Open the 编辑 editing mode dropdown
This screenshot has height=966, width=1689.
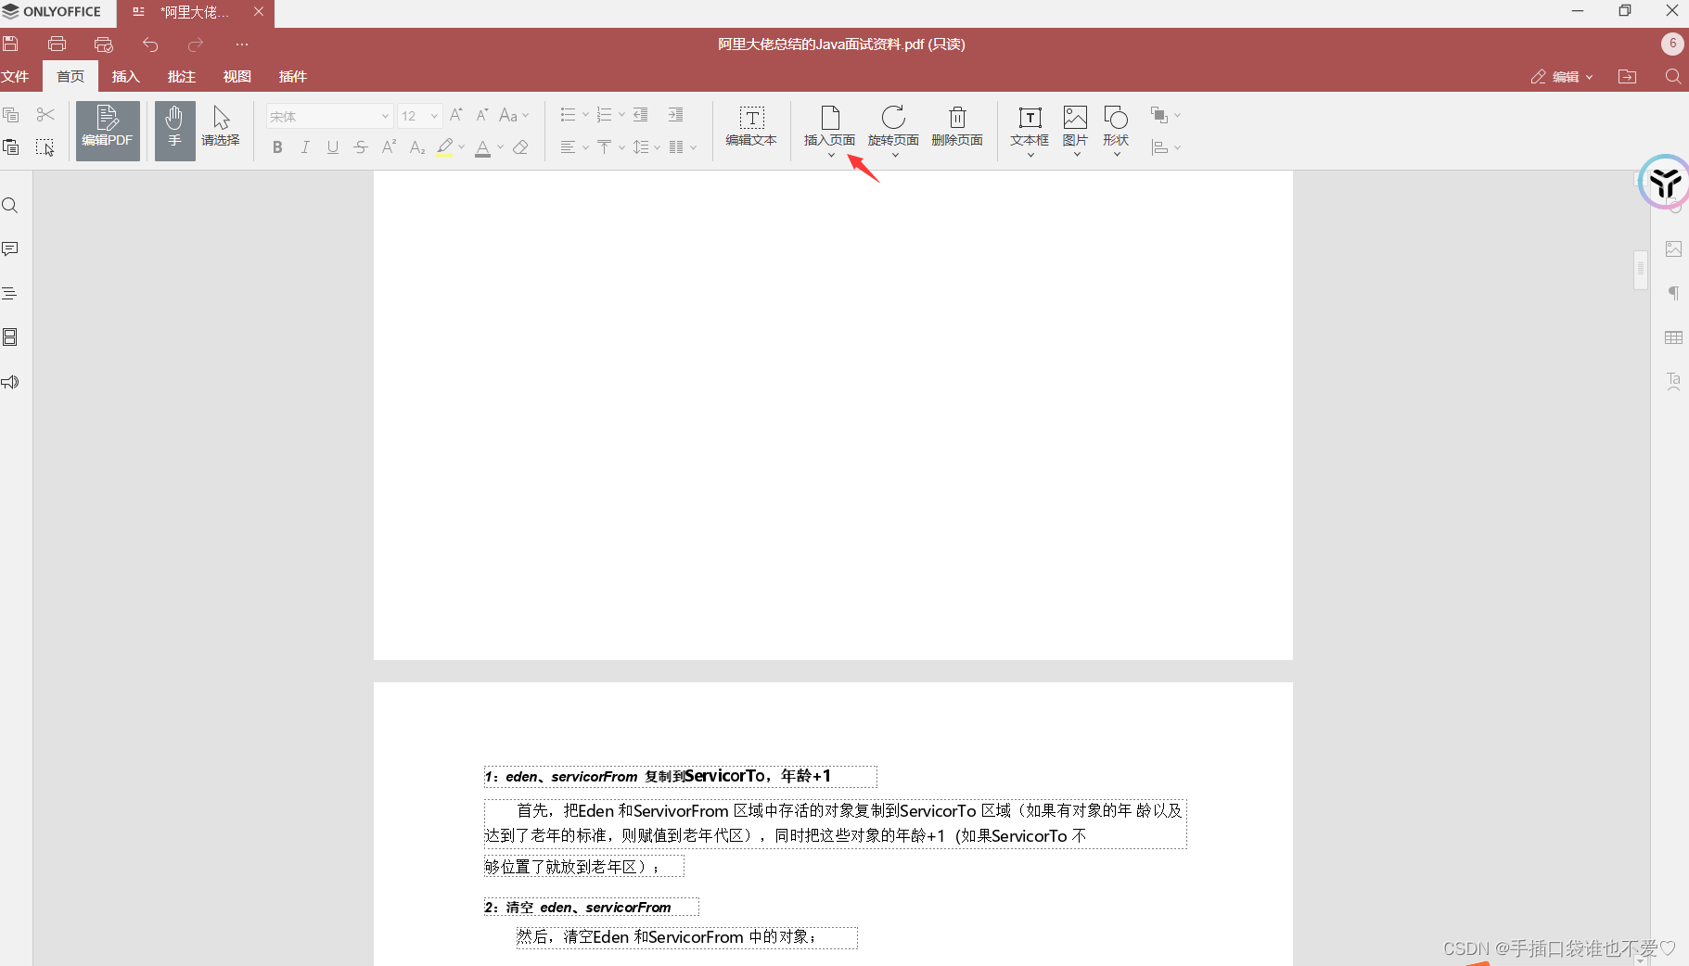tap(1562, 76)
